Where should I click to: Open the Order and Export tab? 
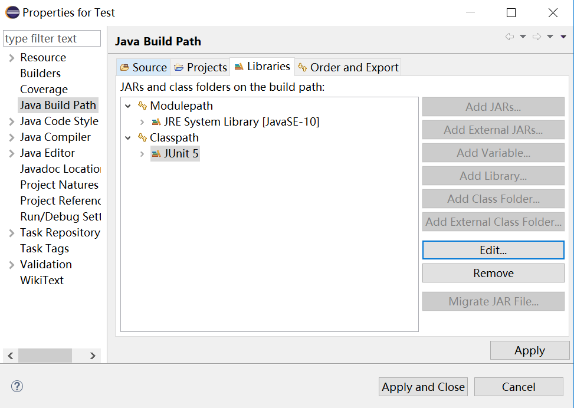[x=348, y=67]
